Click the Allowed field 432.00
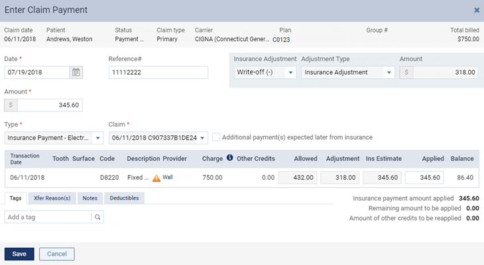The height and width of the screenshot is (265, 484). coord(298,178)
